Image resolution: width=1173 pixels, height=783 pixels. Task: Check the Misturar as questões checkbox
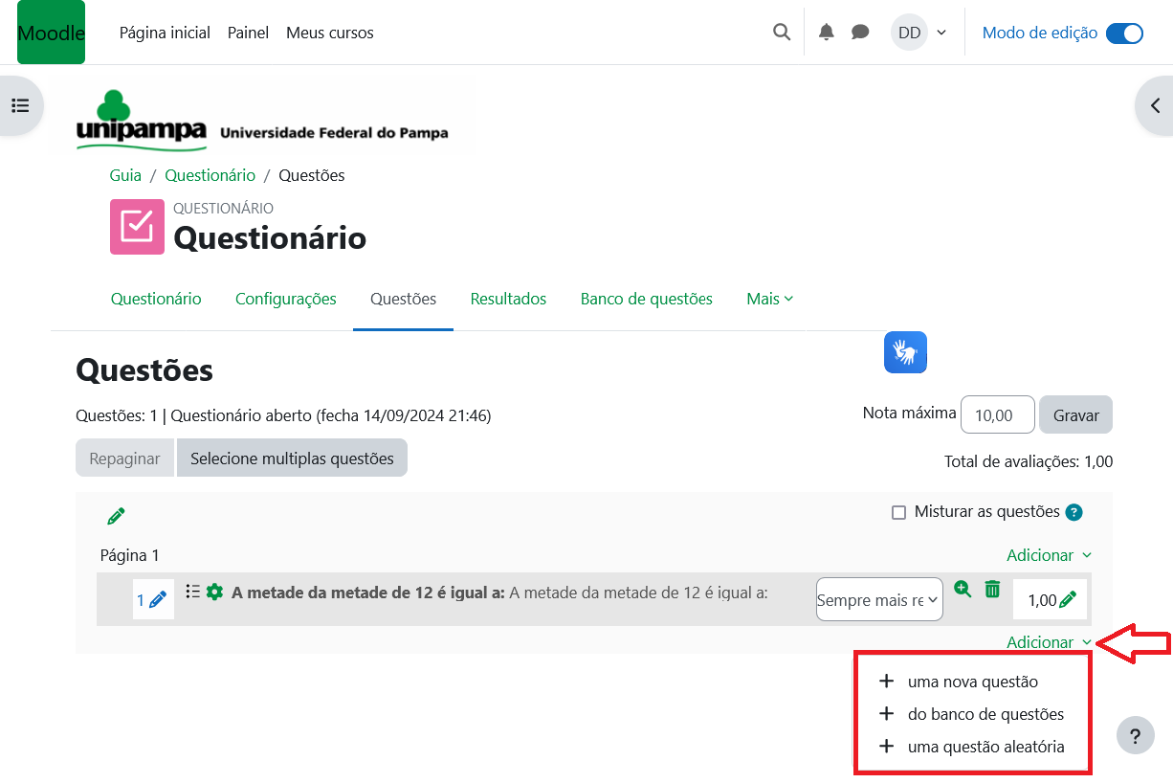click(x=898, y=512)
